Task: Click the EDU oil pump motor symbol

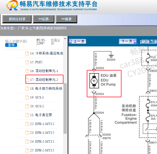Action: [x=94, y=81]
